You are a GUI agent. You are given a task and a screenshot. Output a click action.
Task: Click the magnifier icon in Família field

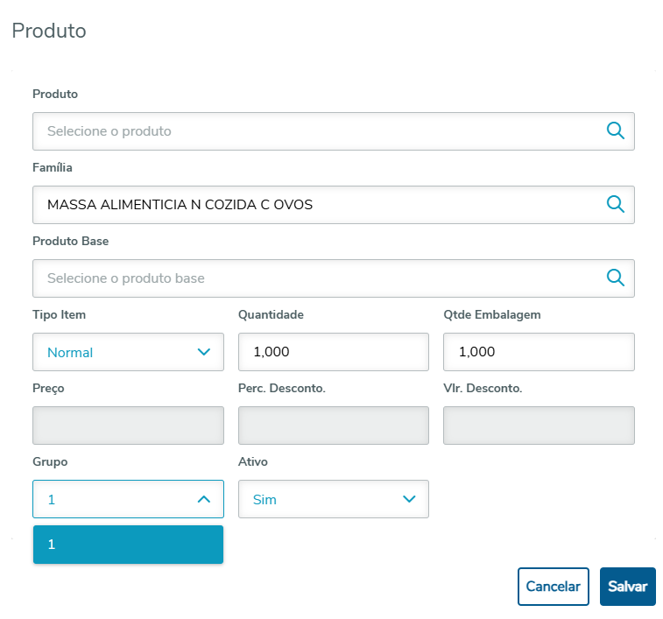616,205
